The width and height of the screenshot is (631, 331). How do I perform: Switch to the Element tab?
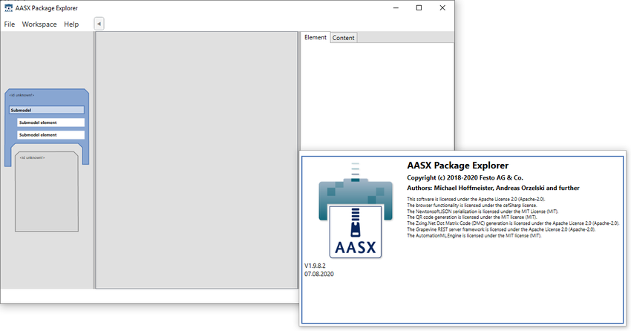315,37
